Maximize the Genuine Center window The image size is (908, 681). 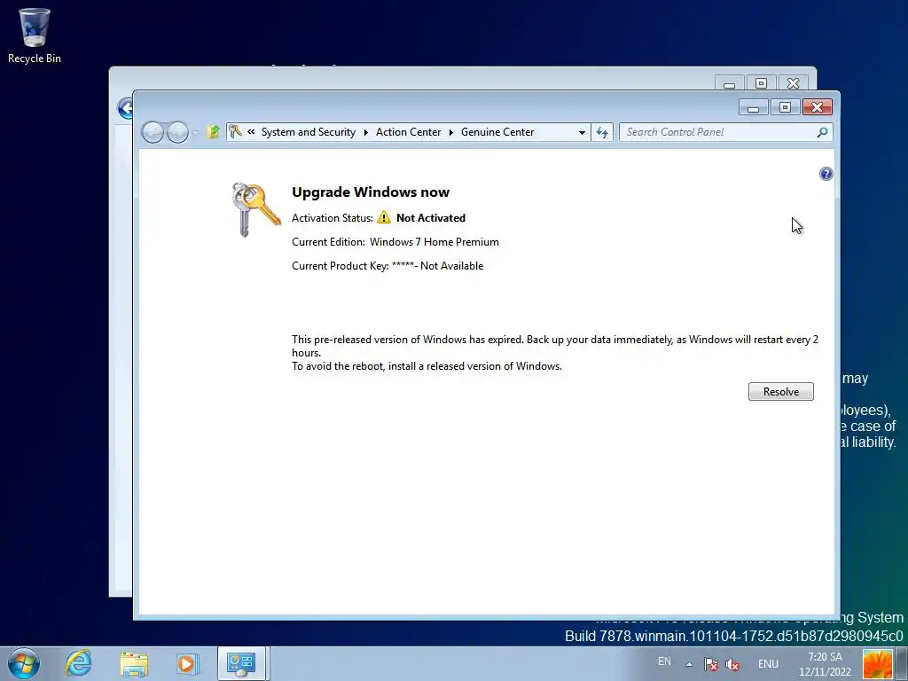point(786,107)
